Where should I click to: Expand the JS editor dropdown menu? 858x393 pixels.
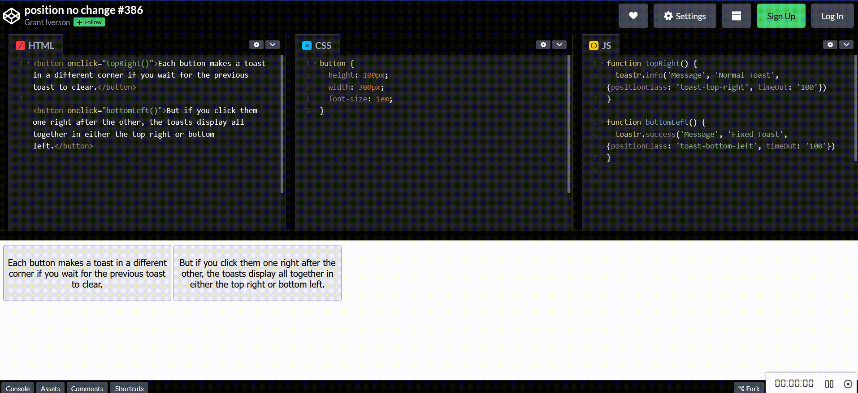pos(846,44)
